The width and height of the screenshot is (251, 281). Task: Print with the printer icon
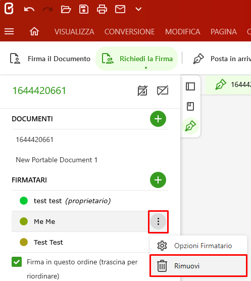pos(102,9)
